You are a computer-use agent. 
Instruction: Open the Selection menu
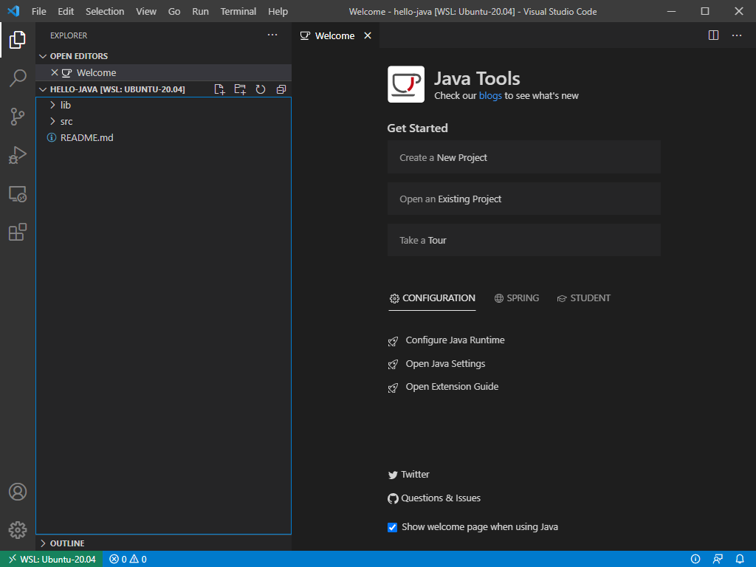(x=105, y=11)
